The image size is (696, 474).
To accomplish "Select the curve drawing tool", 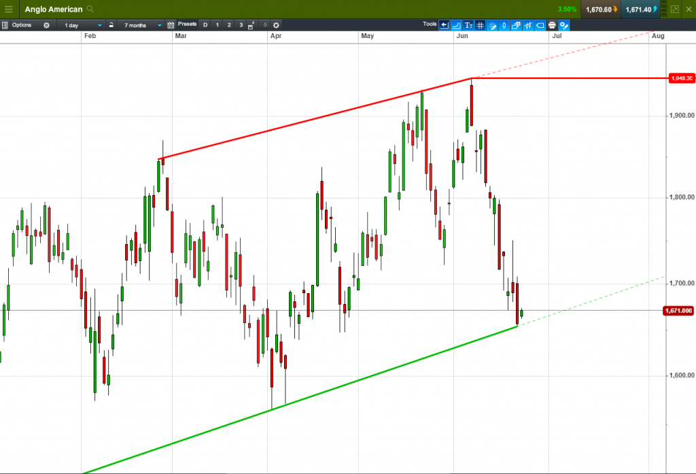I will (456, 25).
